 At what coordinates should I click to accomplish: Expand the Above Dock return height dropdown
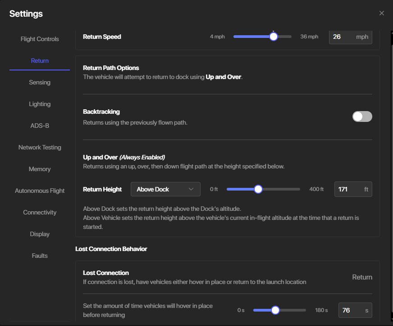(x=165, y=189)
